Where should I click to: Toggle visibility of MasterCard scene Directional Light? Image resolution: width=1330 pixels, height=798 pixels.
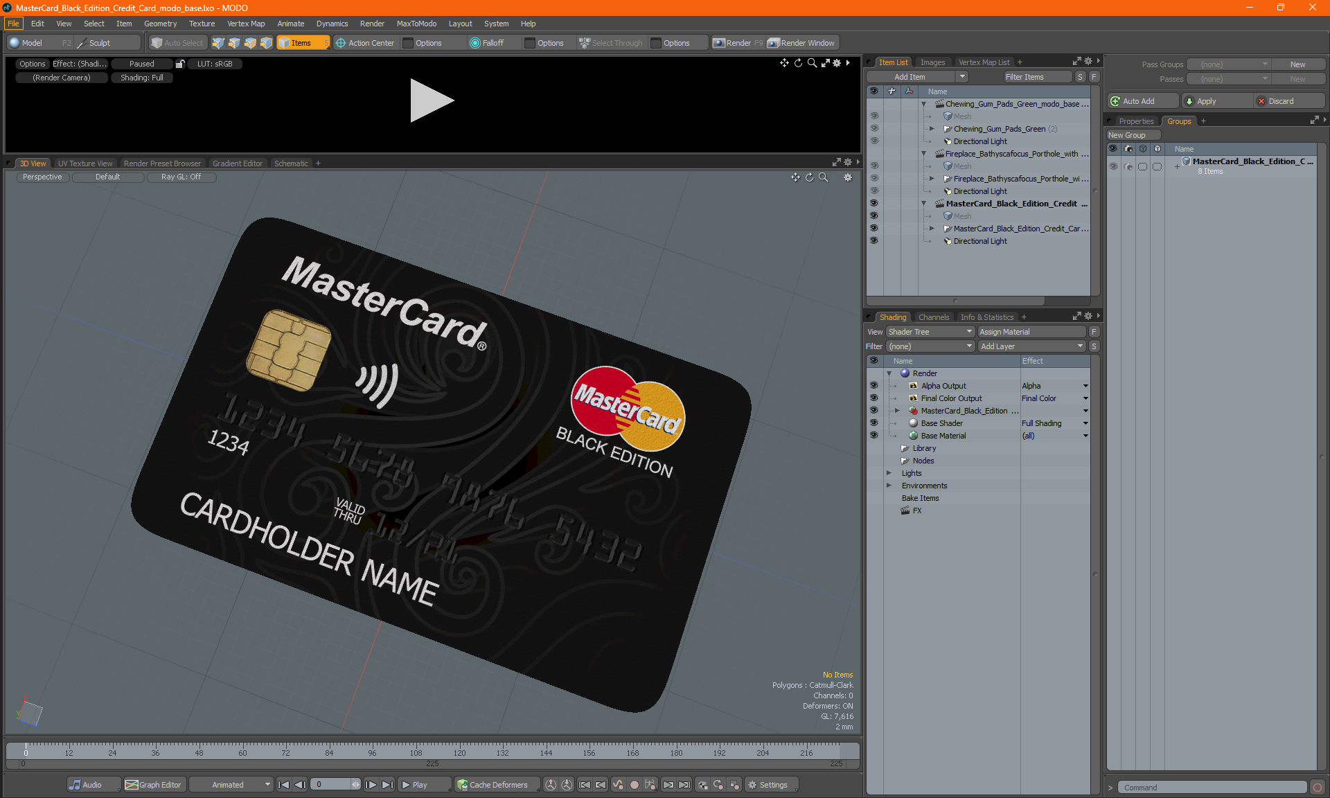tap(874, 241)
